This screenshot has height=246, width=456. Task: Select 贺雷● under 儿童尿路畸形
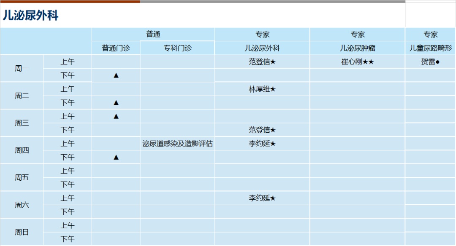tap(430, 62)
